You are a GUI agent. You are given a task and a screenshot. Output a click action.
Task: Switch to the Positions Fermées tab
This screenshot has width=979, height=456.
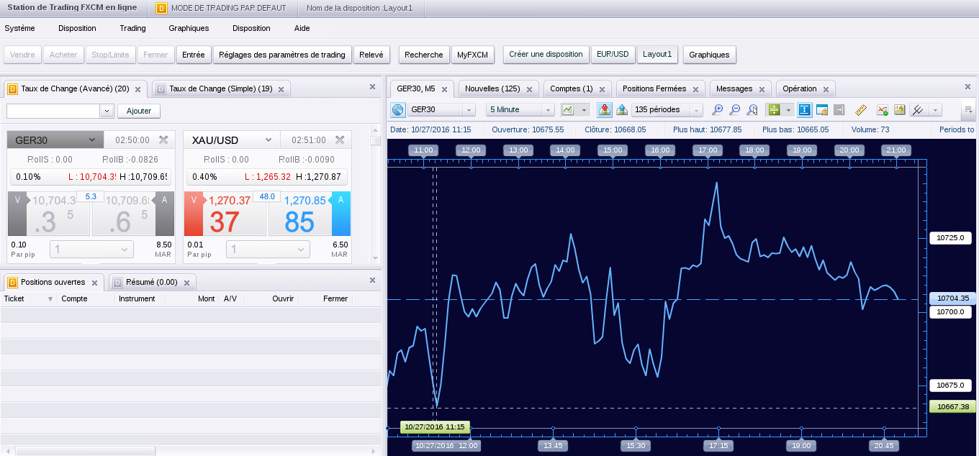(654, 88)
